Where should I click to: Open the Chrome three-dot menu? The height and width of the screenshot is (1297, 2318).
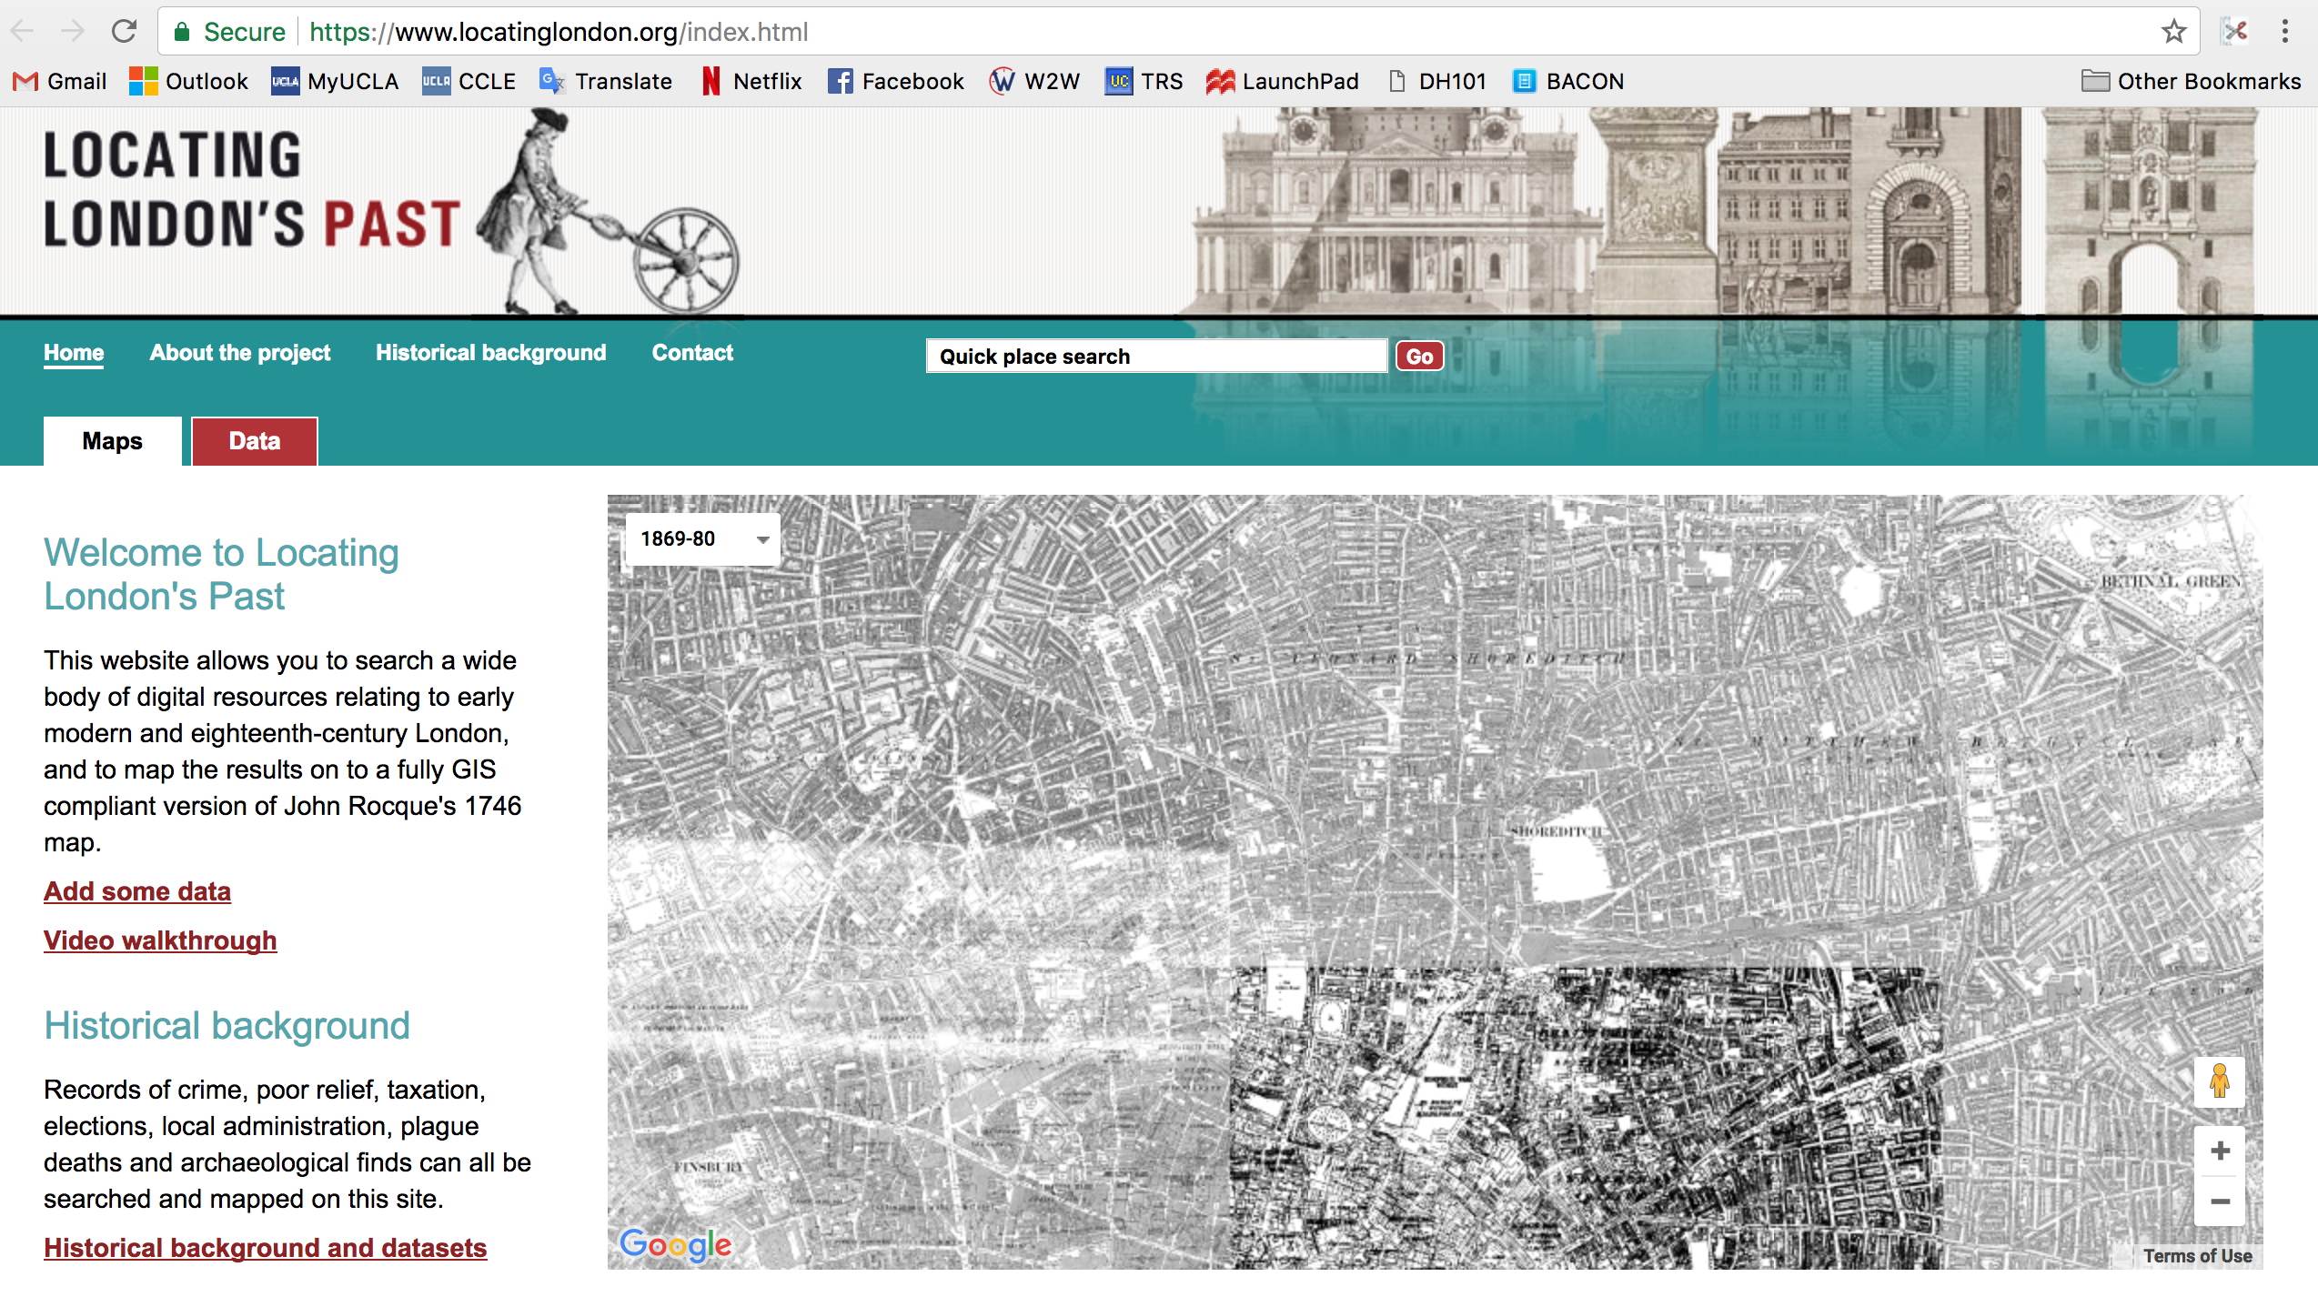pyautogui.click(x=2284, y=32)
